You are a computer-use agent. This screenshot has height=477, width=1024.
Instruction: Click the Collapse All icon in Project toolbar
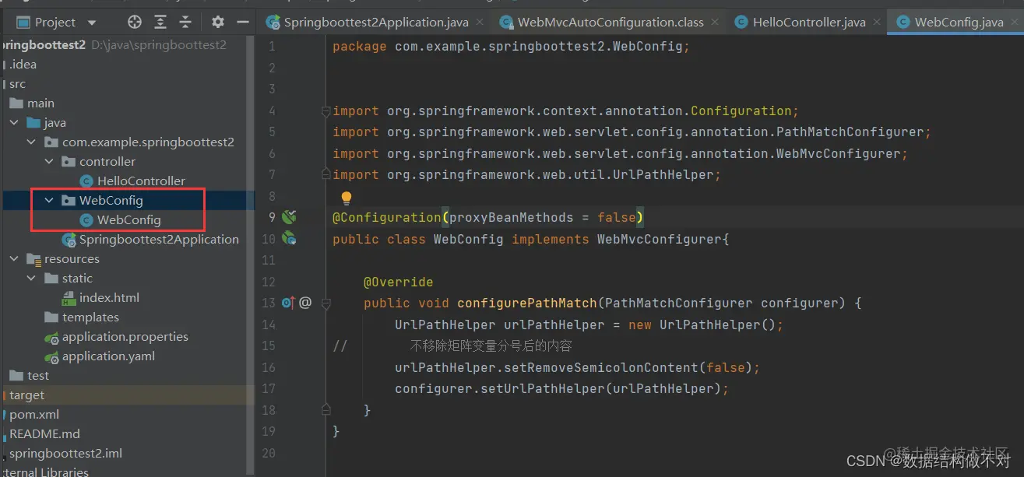(186, 23)
